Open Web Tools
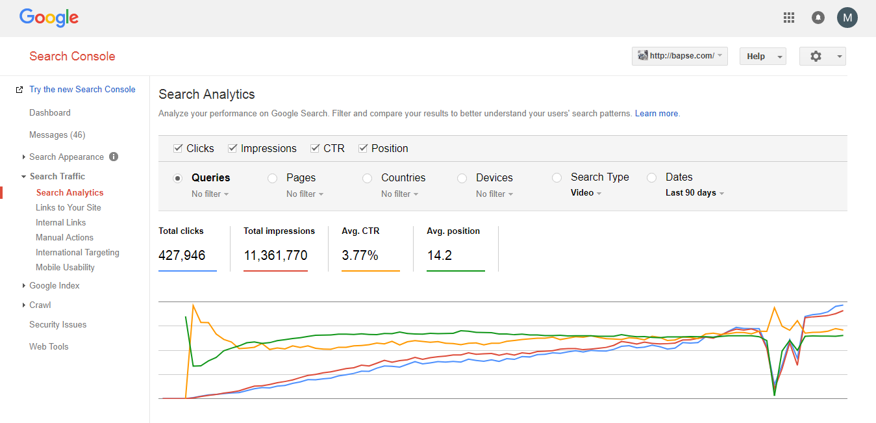876x423 pixels. tap(49, 346)
